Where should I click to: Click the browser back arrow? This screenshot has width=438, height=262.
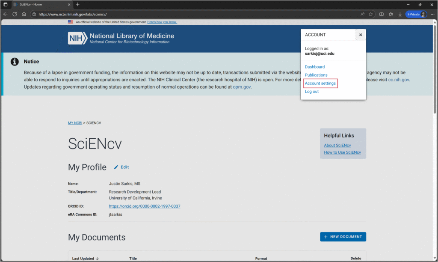click(x=5, y=14)
